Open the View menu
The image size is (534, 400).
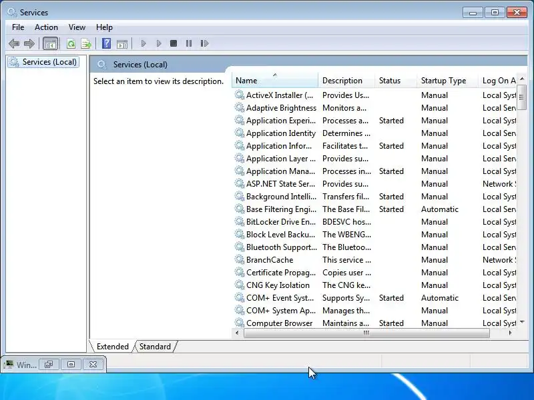[77, 27]
